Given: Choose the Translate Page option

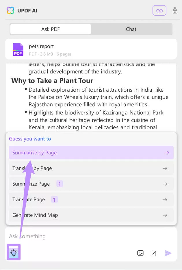Looking at the screenshot, I should (91, 199).
